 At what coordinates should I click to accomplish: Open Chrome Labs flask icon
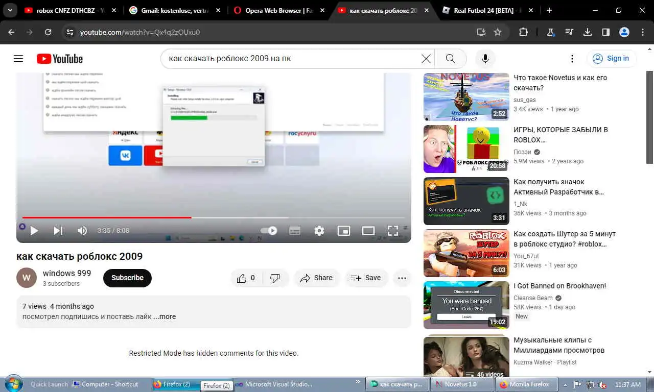[551, 32]
